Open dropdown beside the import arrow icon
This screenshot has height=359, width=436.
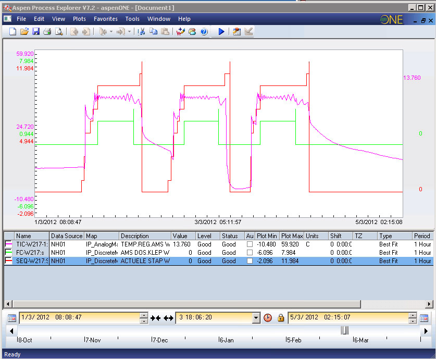111,31
